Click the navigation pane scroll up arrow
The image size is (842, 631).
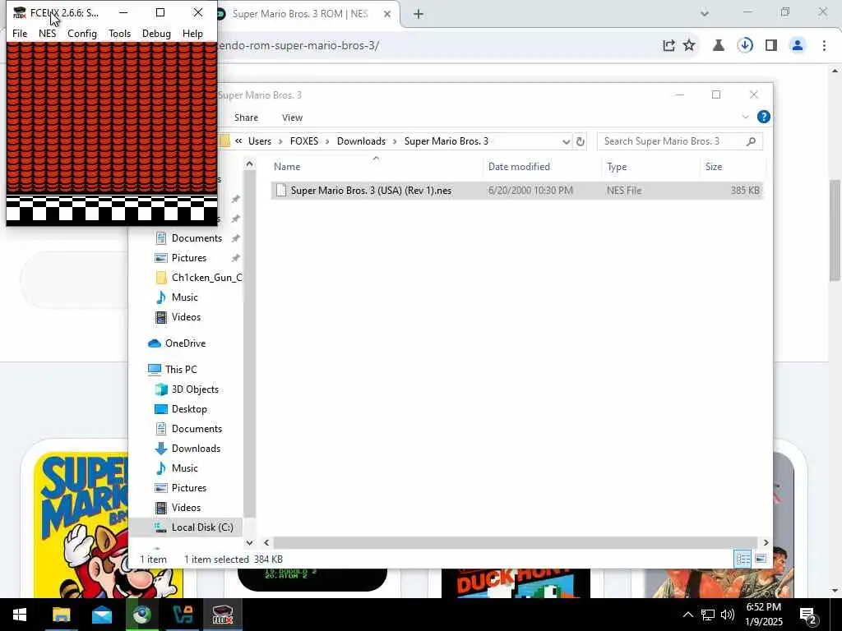(249, 164)
